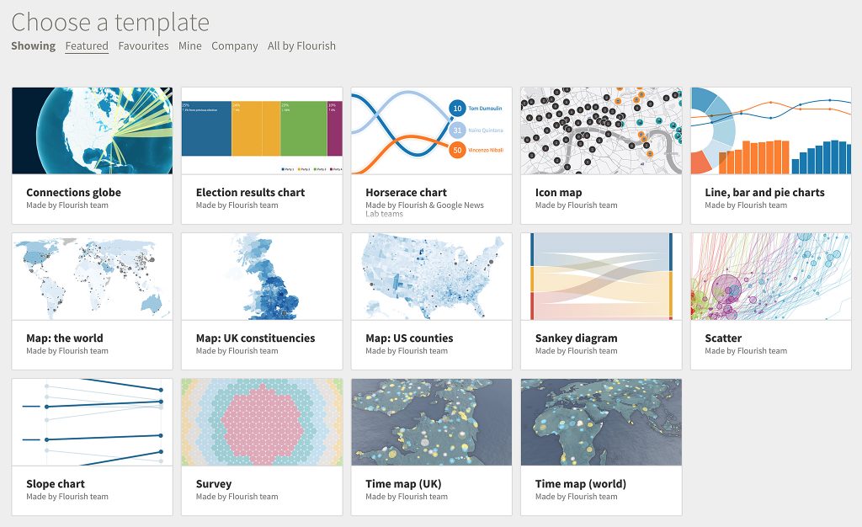Choose the Horserace chart thumbnail
The image size is (862, 527).
431,130
